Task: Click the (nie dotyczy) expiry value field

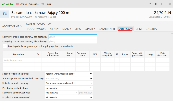Action: [86, 93]
